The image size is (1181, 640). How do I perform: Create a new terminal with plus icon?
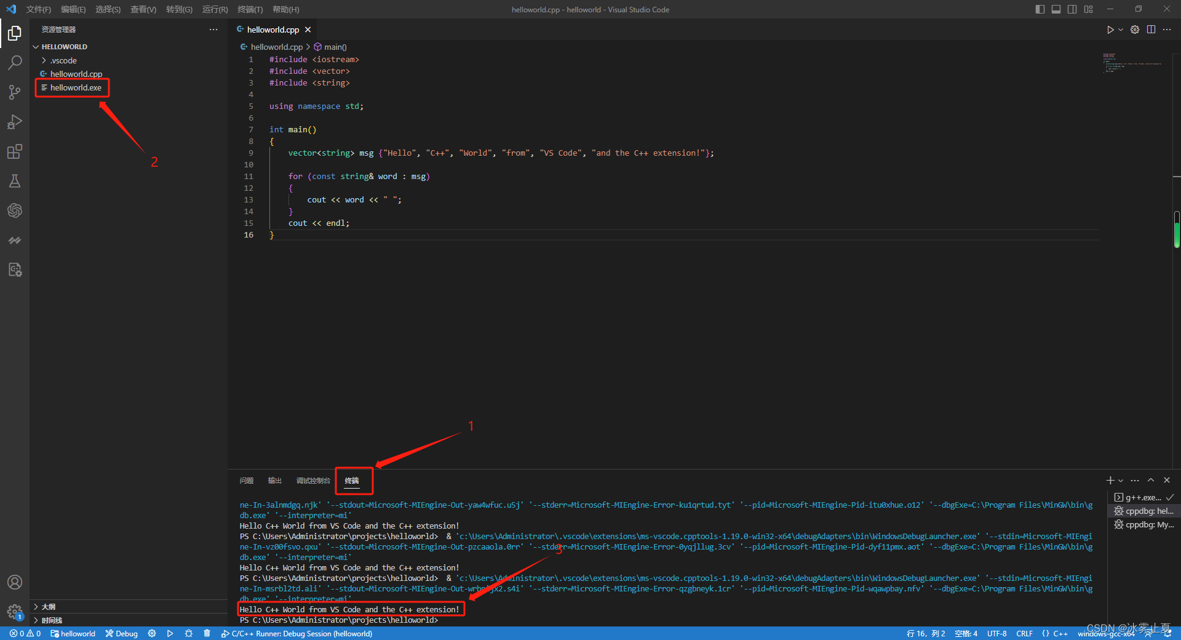(x=1110, y=480)
